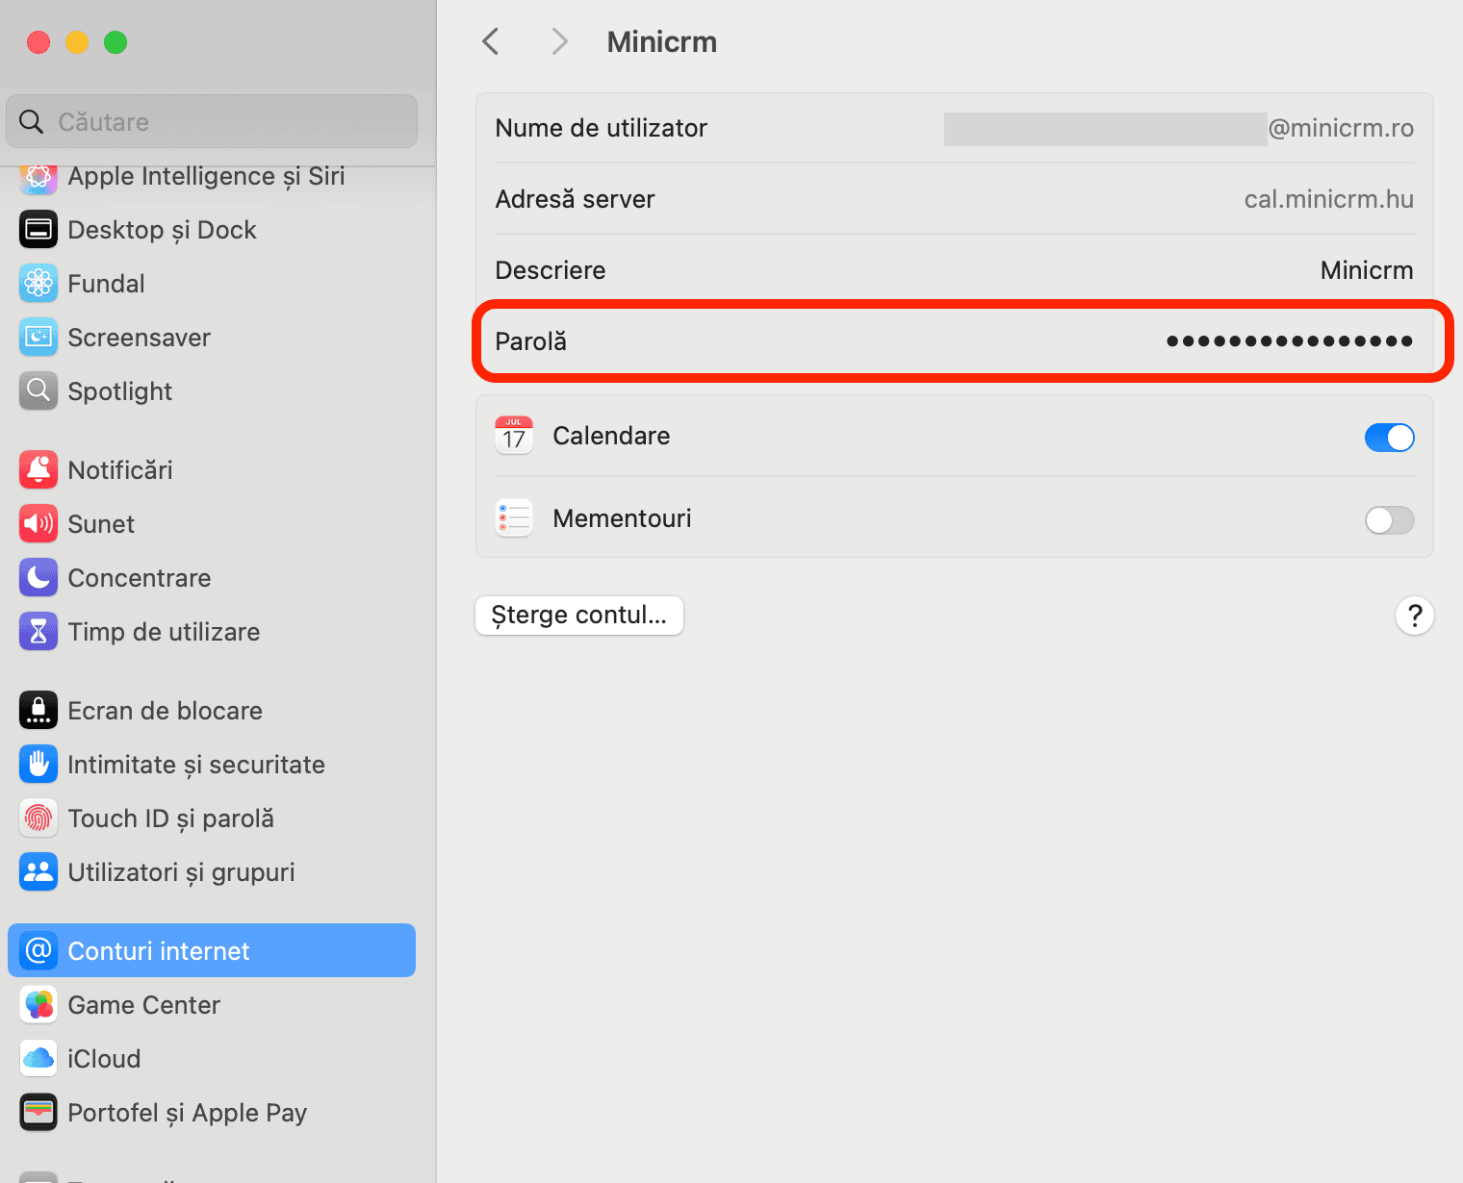
Task: Click the Portofel și Apple Pay icon
Action: point(38,1113)
